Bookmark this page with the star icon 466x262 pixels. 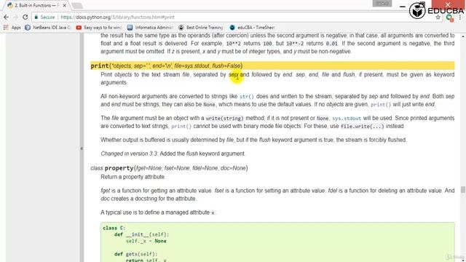coord(438,17)
